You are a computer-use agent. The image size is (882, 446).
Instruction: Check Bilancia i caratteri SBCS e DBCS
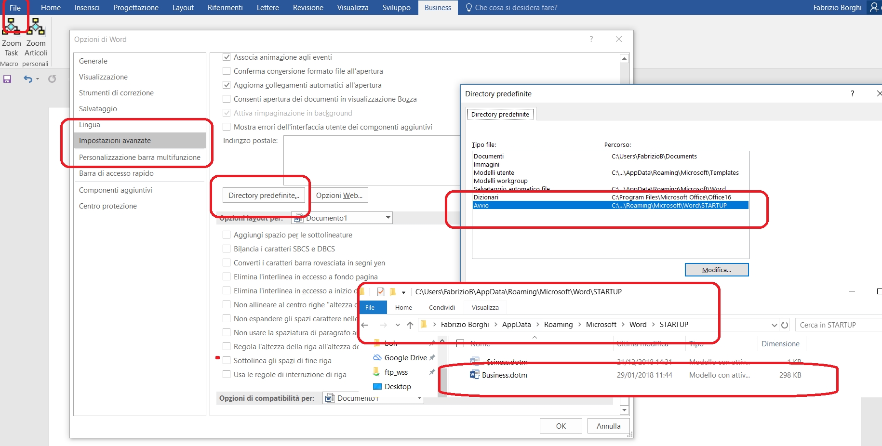(227, 249)
